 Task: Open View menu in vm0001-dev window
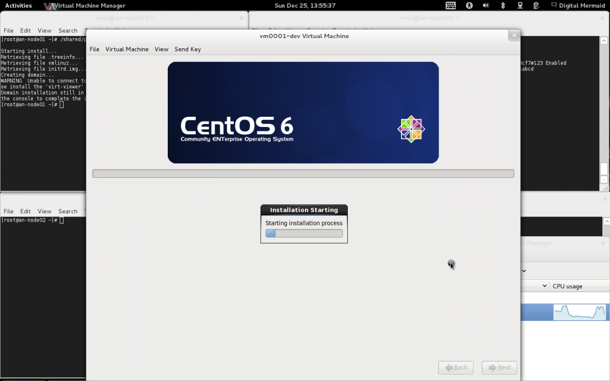161,49
